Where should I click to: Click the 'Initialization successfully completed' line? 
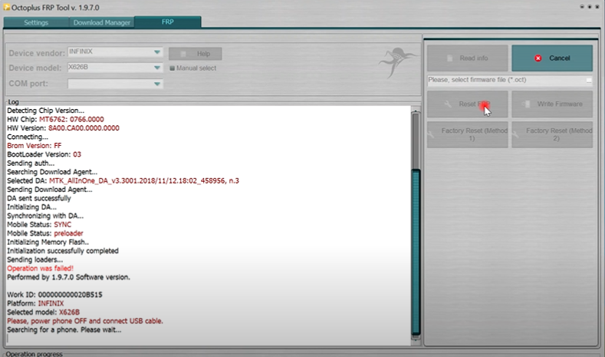63,251
